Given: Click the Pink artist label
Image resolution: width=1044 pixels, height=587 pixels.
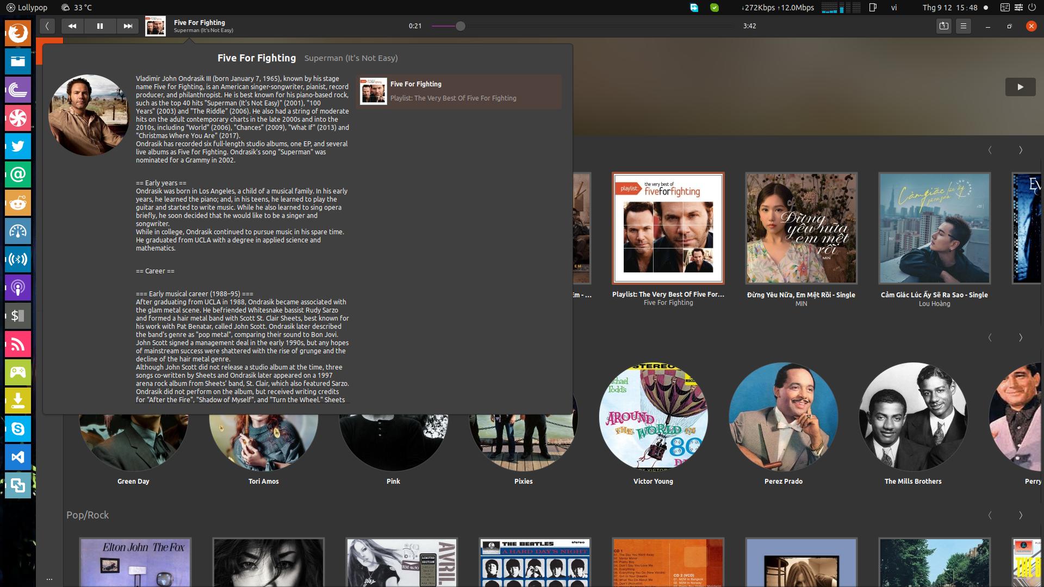Looking at the screenshot, I should [x=393, y=482].
